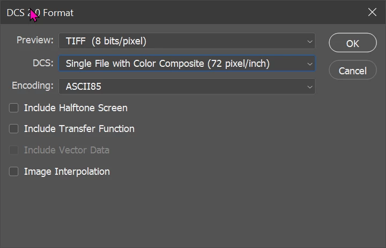Click OK to confirm DCS settings
The height and width of the screenshot is (248, 386).
pyautogui.click(x=352, y=43)
